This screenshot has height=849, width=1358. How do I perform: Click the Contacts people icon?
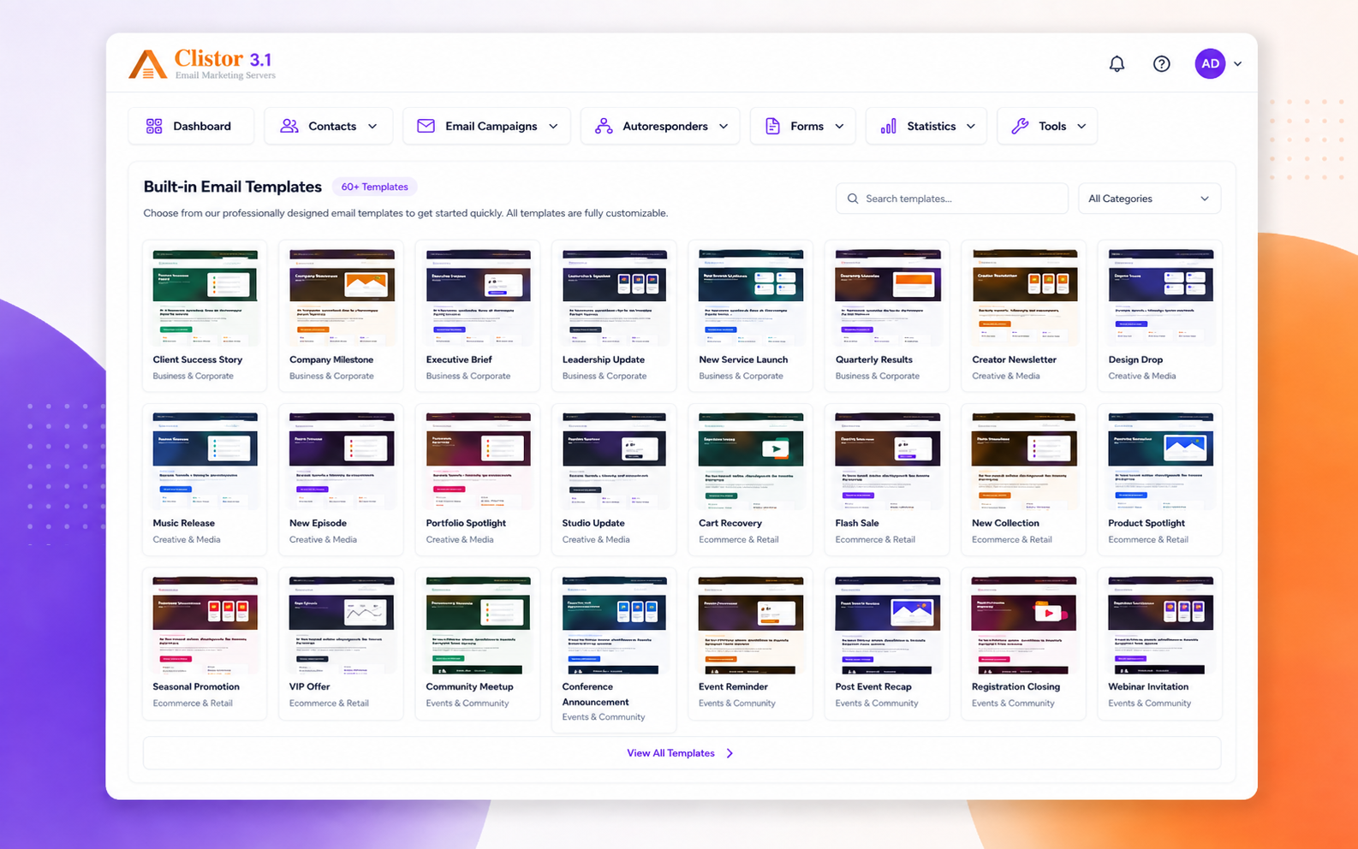click(289, 126)
